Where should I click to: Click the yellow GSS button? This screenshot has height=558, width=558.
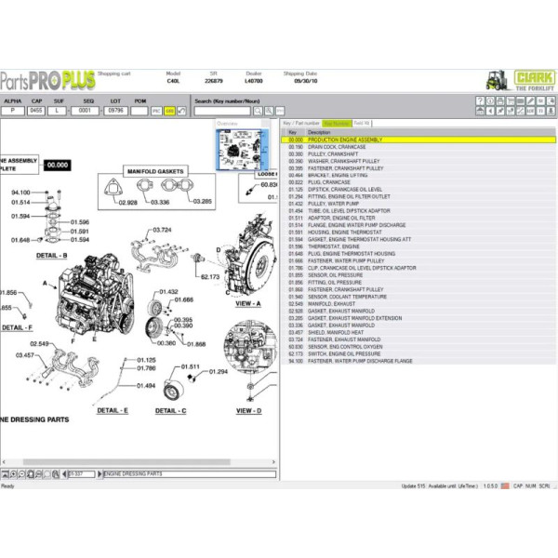[x=169, y=111]
